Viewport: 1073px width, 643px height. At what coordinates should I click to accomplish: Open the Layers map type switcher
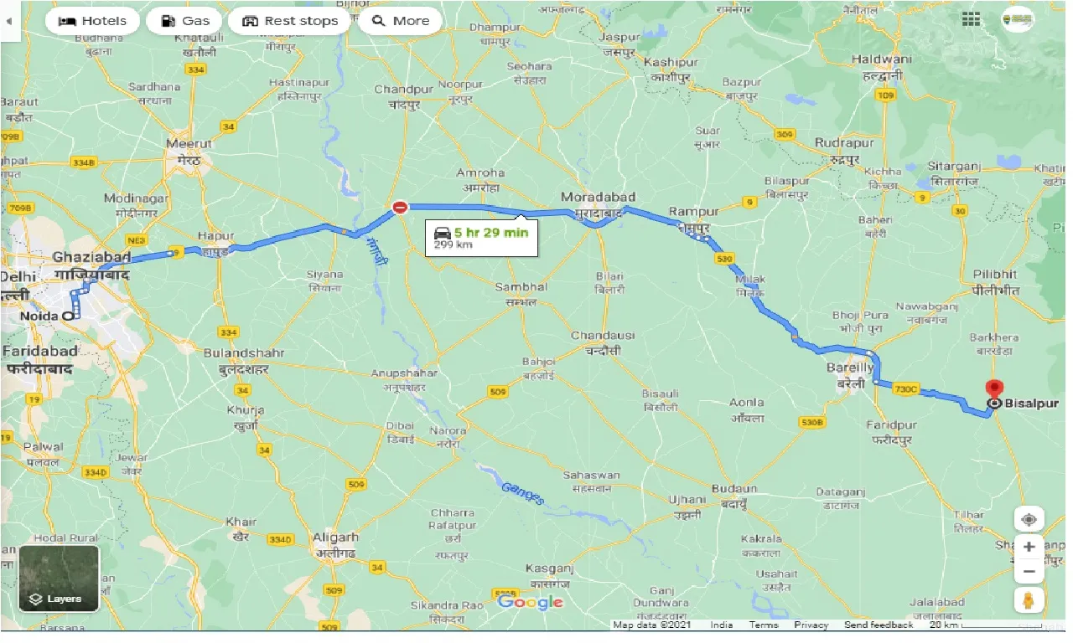[60, 579]
